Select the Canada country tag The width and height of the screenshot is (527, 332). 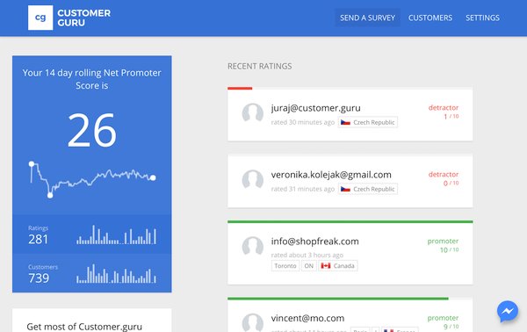tap(338, 266)
